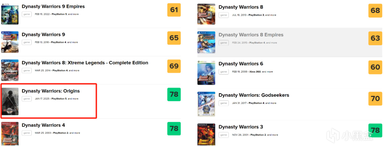The width and height of the screenshot is (384, 147).
Task: Click the Dynasty Warriors 8 Empires cover
Action: pyautogui.click(x=206, y=42)
